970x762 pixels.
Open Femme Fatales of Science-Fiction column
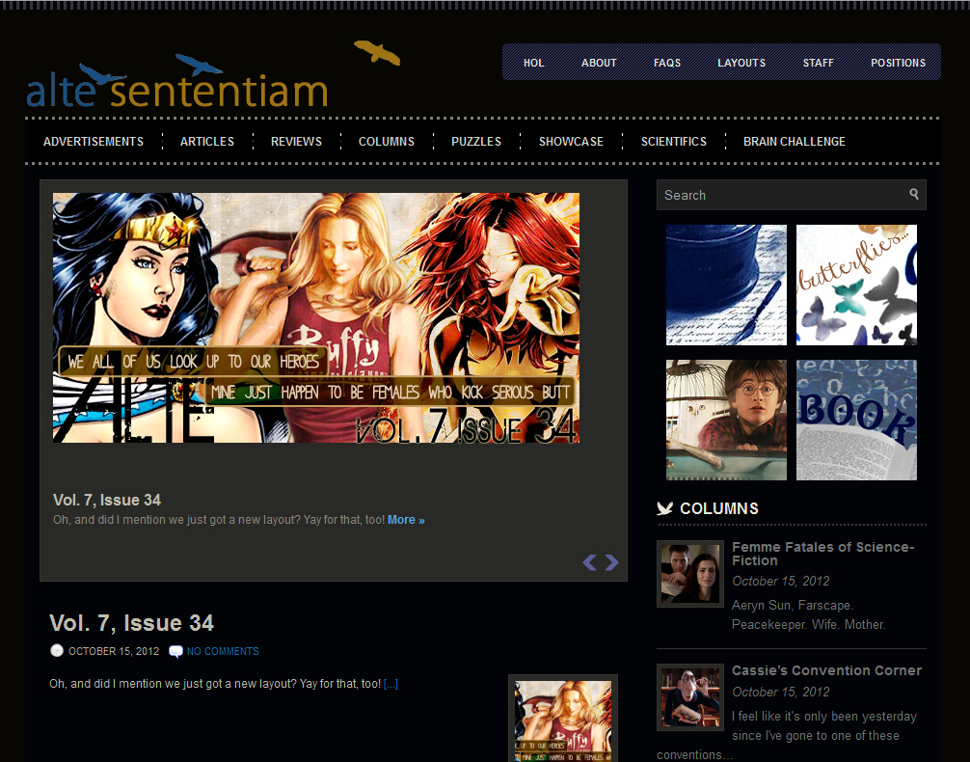coord(822,554)
